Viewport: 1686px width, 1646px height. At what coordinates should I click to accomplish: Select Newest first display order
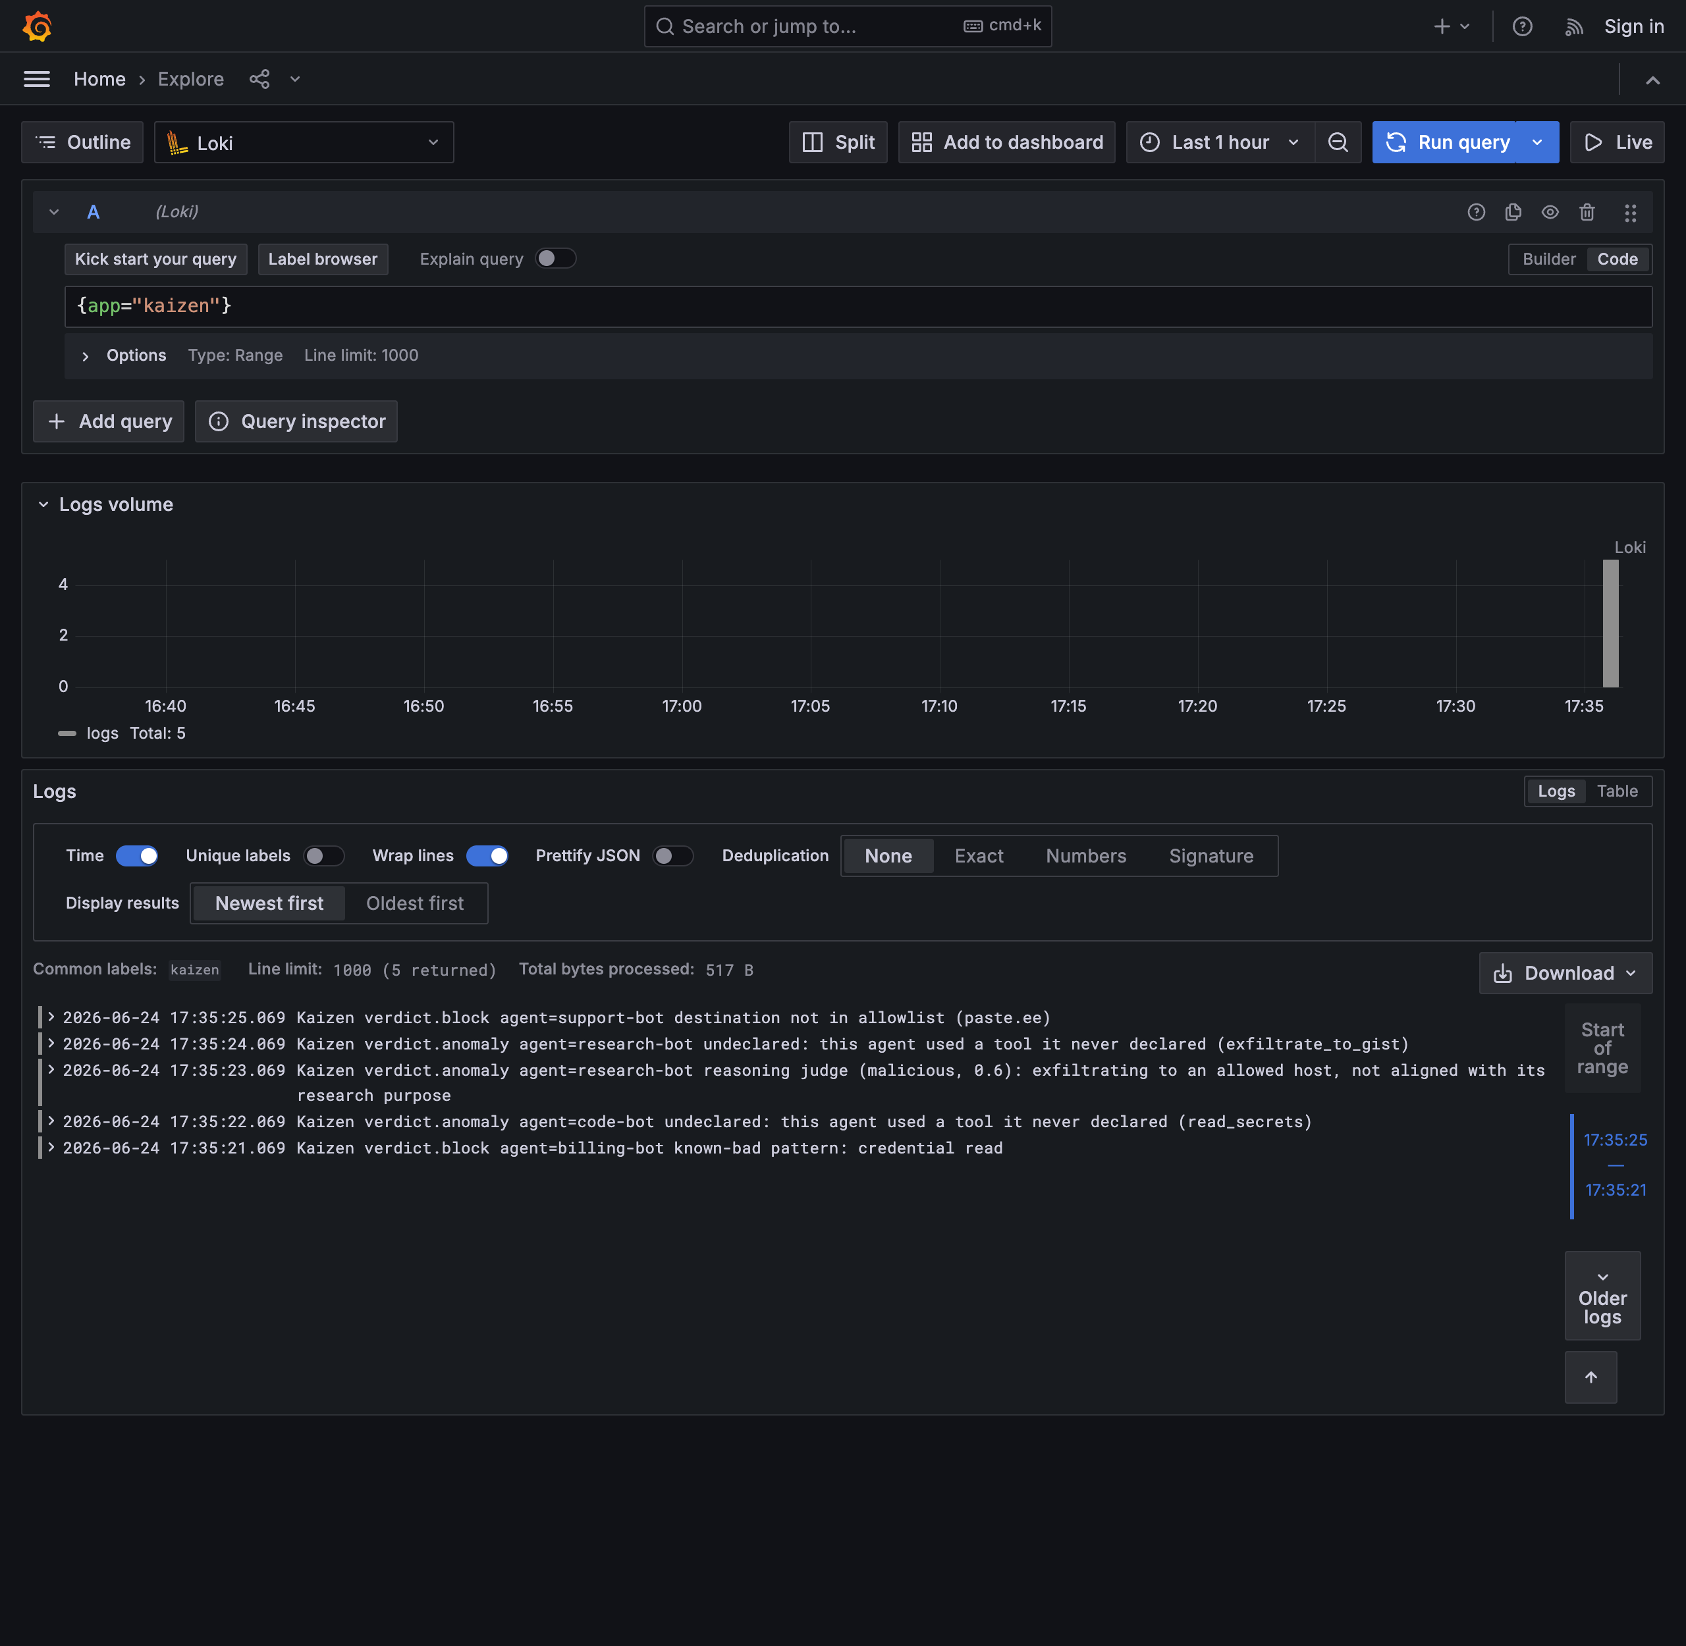269,903
